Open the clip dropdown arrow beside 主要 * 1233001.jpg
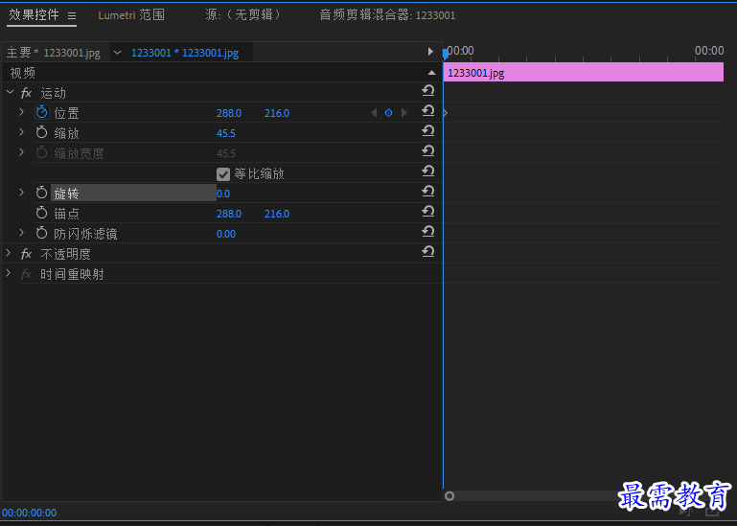This screenshot has width=737, height=526. (x=118, y=53)
